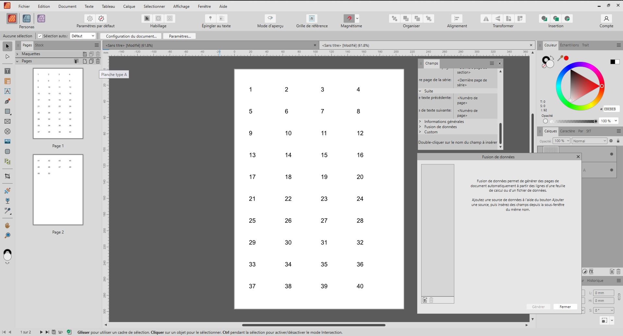Select the Artistic Text tool
The image size is (623, 336).
tap(7, 91)
